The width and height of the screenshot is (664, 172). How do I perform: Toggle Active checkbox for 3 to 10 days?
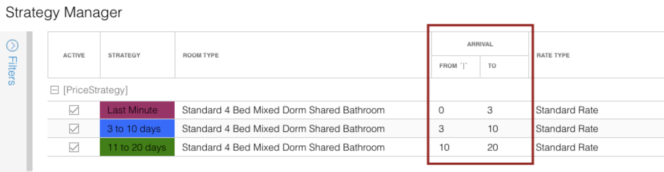[x=74, y=129]
